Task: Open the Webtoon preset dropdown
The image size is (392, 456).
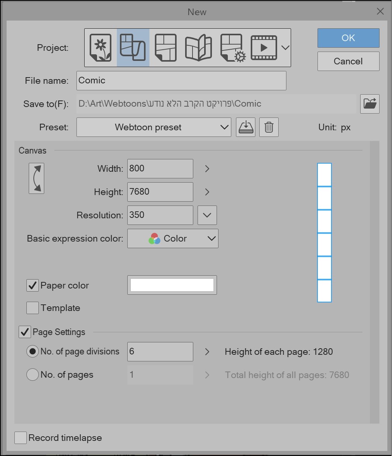Action: click(154, 127)
